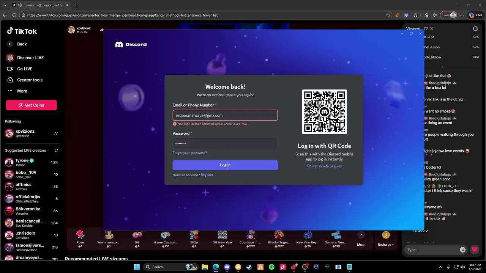
Task: Open Creator tools in TikTok sidebar
Action: point(25,80)
